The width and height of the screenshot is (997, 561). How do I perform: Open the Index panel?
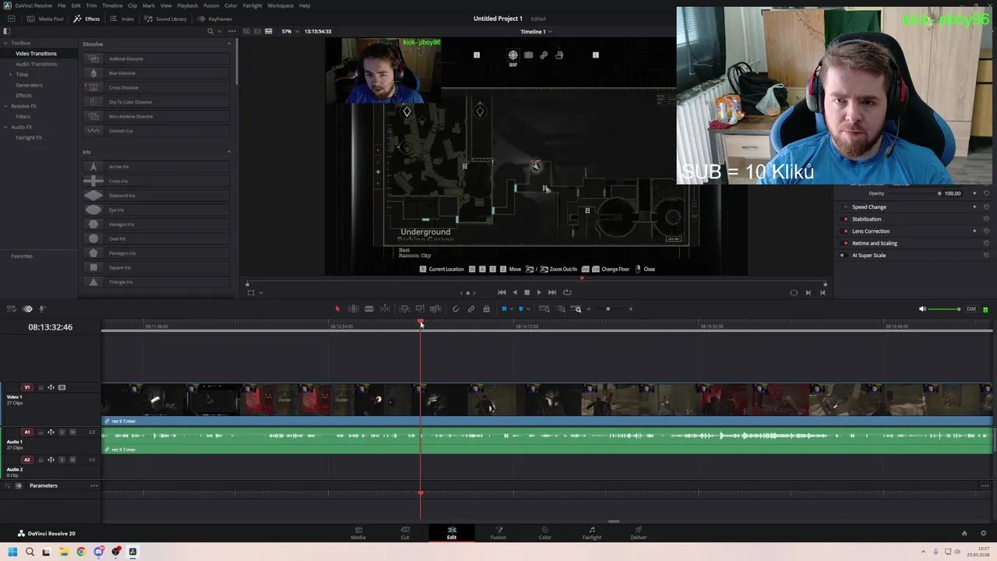tap(122, 19)
